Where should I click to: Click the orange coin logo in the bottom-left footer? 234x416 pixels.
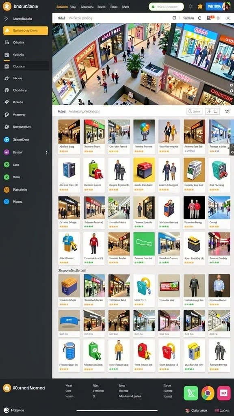(x=7, y=388)
